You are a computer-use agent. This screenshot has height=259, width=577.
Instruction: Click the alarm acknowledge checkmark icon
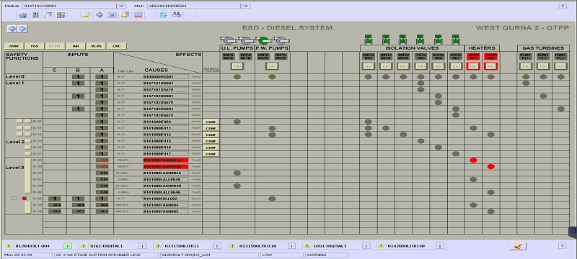click(x=518, y=246)
